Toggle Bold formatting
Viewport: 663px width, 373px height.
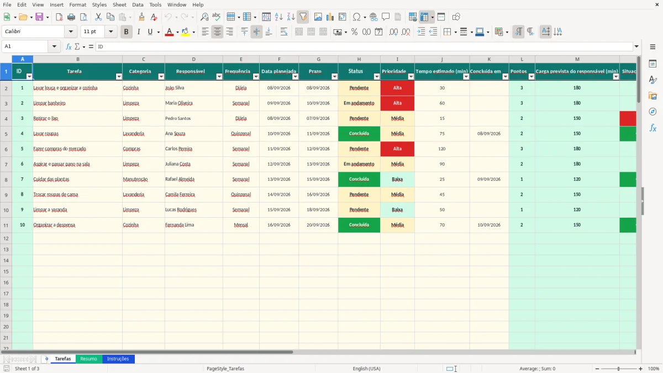[127, 32]
